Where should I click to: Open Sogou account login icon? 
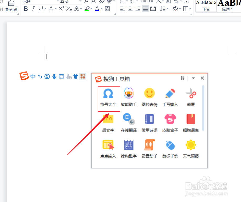pyautogui.click(x=69, y=77)
